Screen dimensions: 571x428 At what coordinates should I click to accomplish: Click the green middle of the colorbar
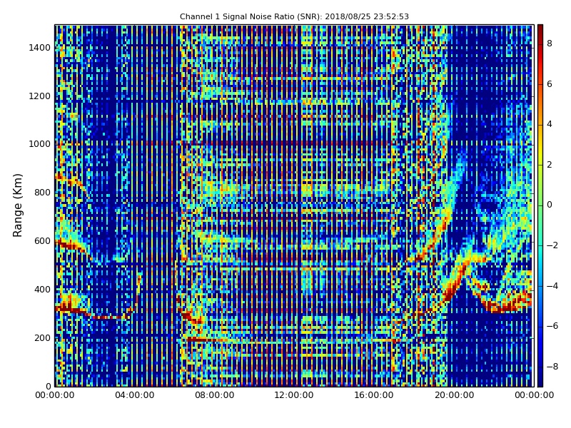pyautogui.click(x=540, y=205)
